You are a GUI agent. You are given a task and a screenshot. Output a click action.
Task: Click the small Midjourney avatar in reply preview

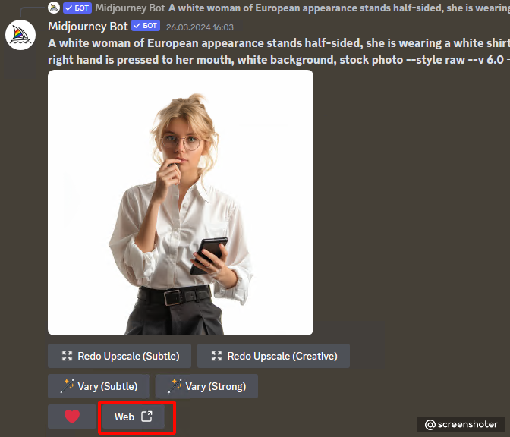click(54, 8)
